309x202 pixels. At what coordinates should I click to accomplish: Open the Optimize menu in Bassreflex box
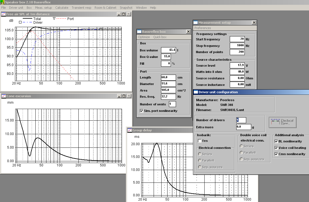pyautogui.click(x=144, y=37)
